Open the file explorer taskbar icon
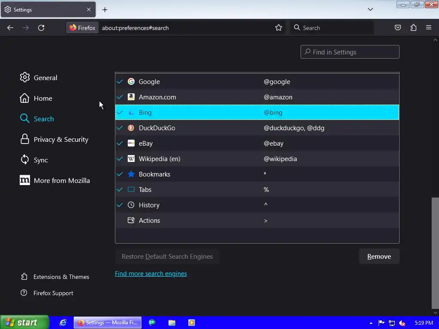This screenshot has width=439, height=329. [x=171, y=323]
